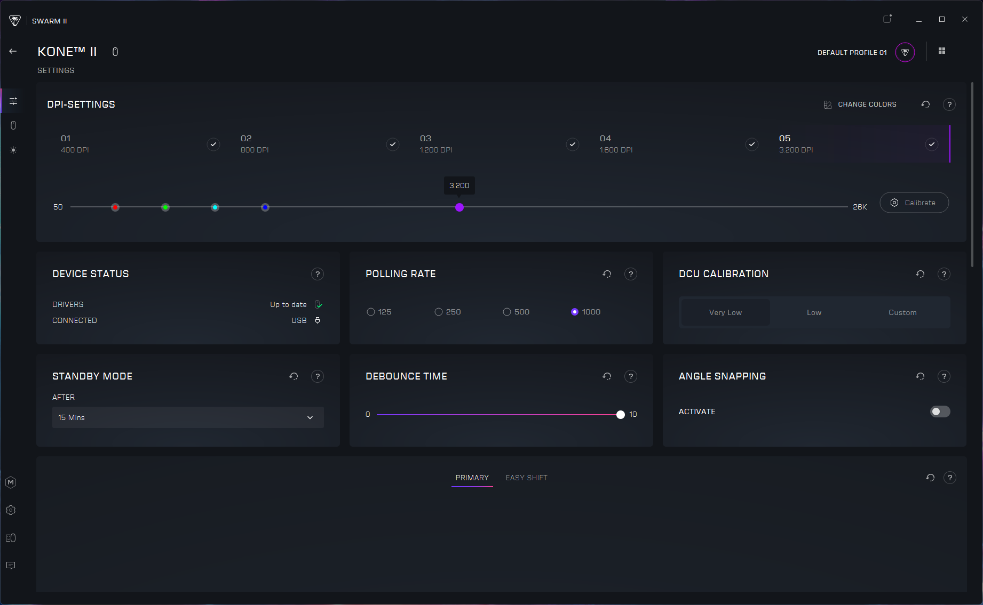Click the red DPI slider handle
Viewport: 983px width, 605px height.
point(115,207)
